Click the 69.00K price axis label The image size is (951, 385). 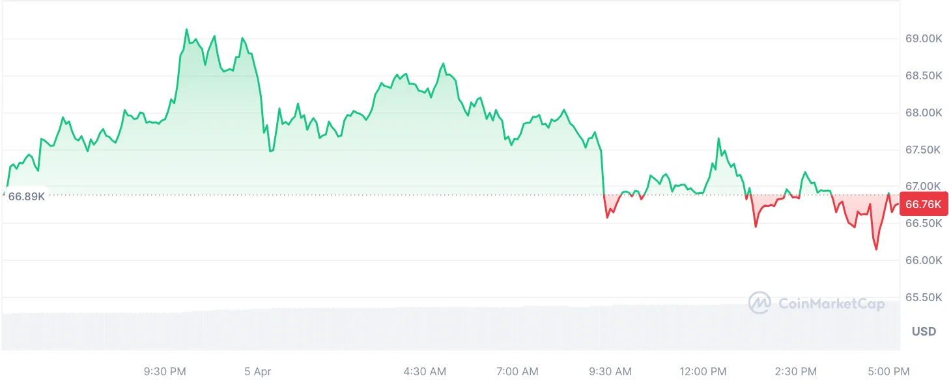pyautogui.click(x=924, y=39)
